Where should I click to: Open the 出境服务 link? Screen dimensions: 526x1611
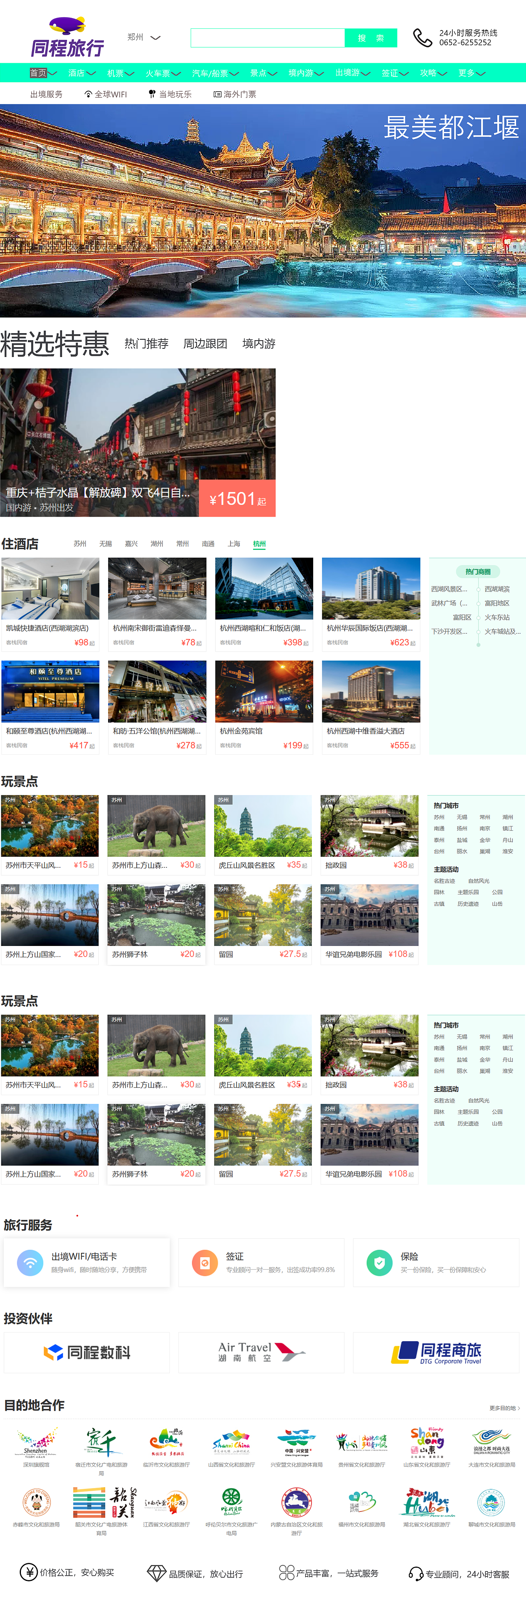[46, 95]
